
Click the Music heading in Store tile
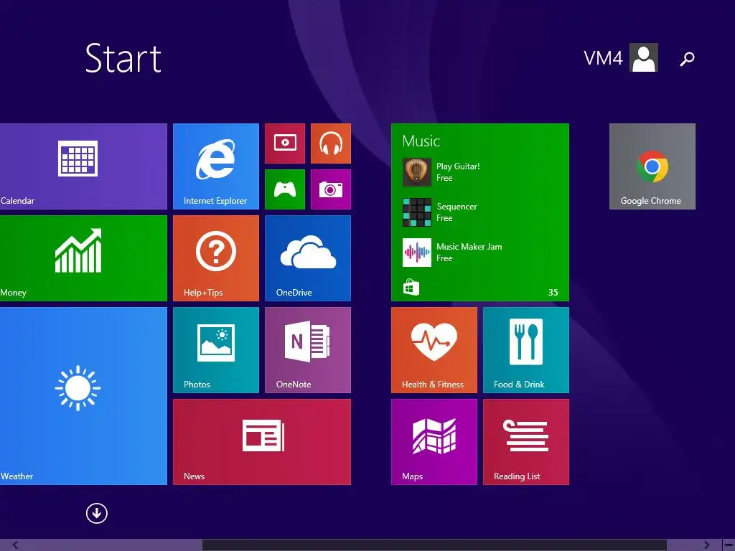(421, 141)
